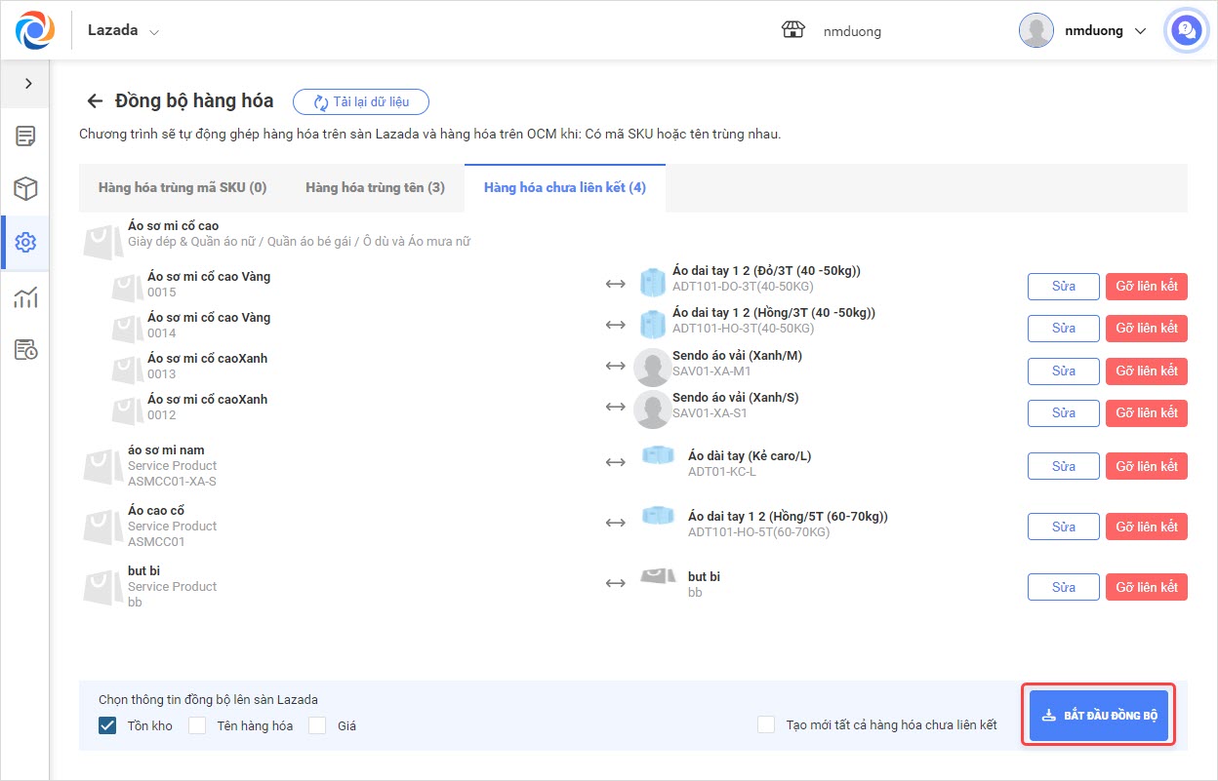
Task: Open the reports chart icon in sidebar
Action: tap(25, 296)
